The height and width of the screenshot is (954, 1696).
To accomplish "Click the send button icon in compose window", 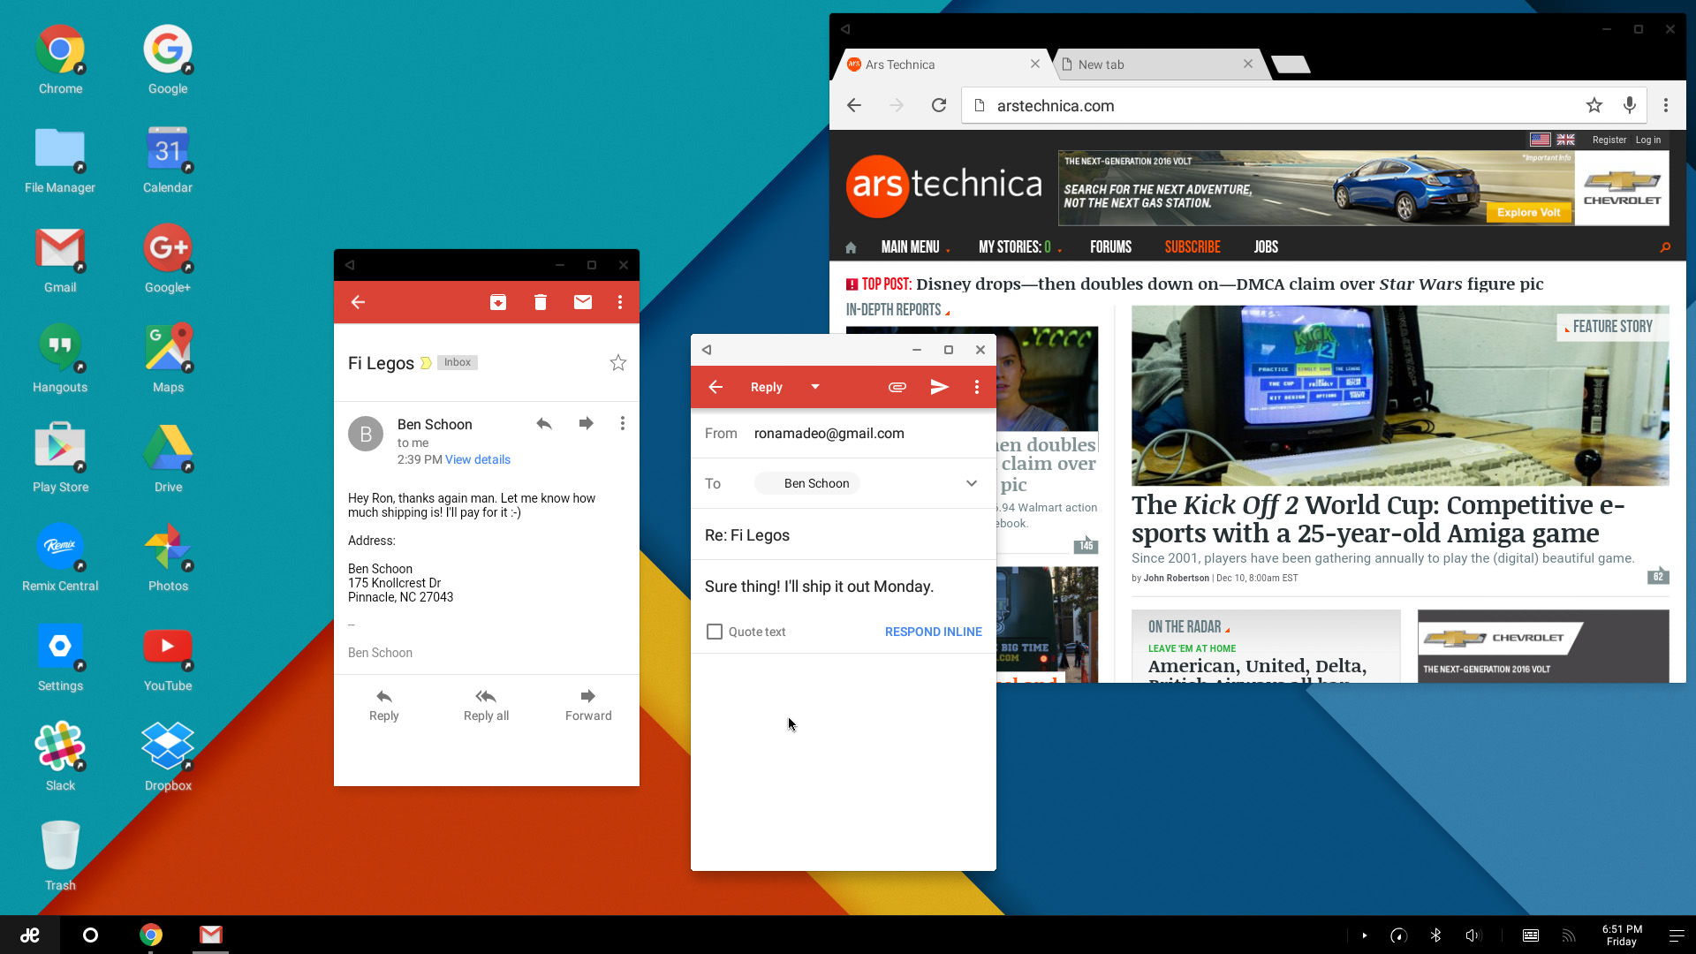I will point(939,387).
